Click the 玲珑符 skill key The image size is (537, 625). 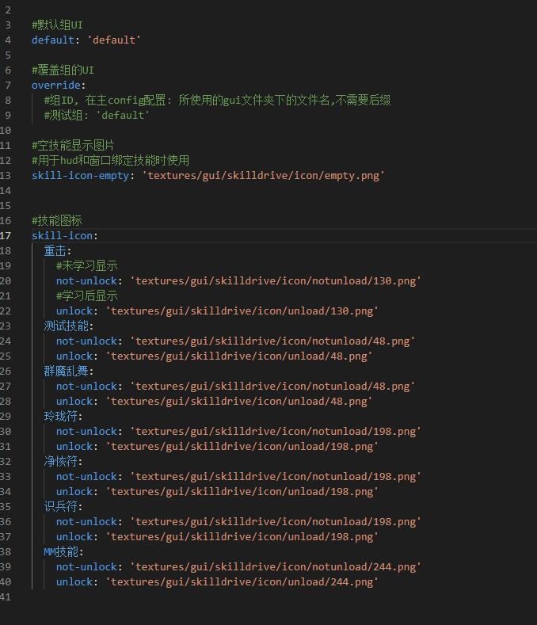[62, 416]
